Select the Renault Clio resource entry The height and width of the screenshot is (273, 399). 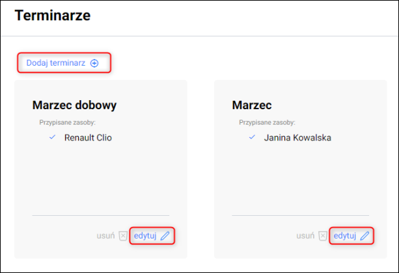coord(88,138)
